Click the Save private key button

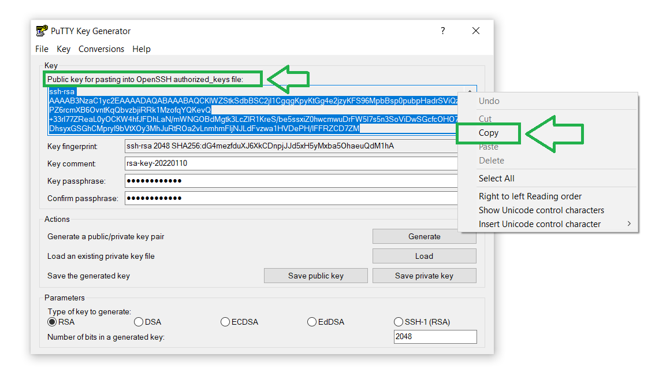pos(425,276)
